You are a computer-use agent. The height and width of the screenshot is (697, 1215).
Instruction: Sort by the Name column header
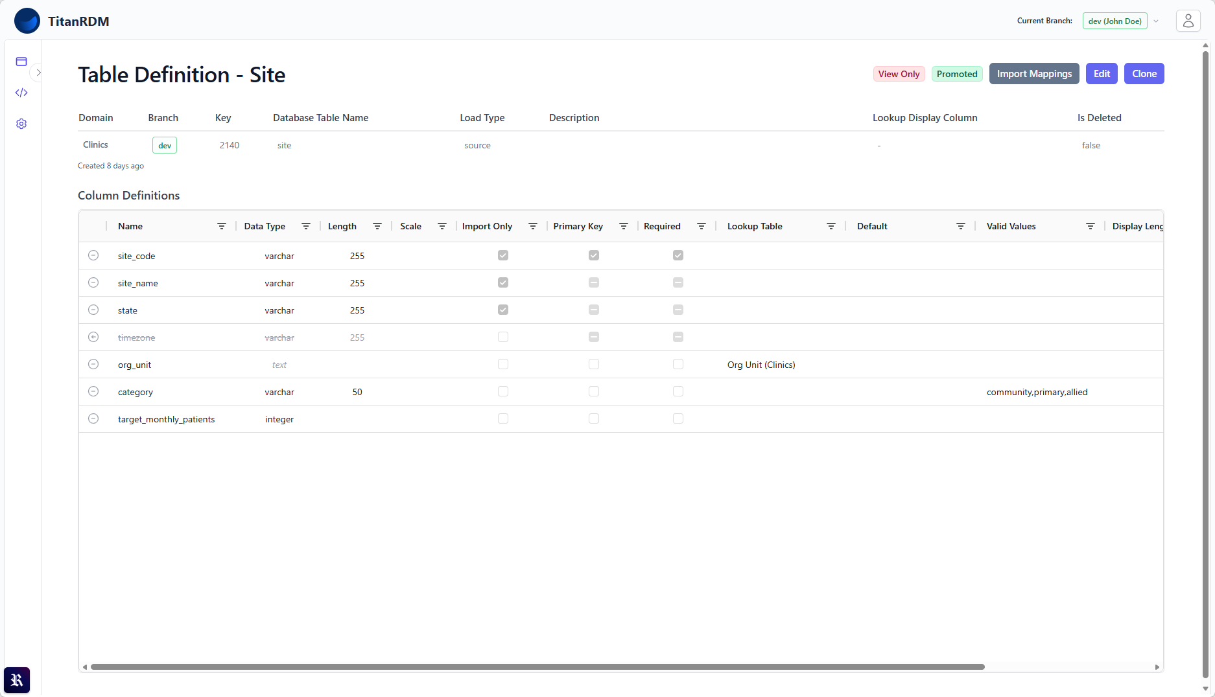(x=130, y=226)
